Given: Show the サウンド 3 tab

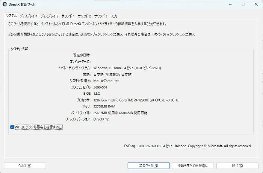Looking at the screenshot, I should pyautogui.click(x=101, y=16).
